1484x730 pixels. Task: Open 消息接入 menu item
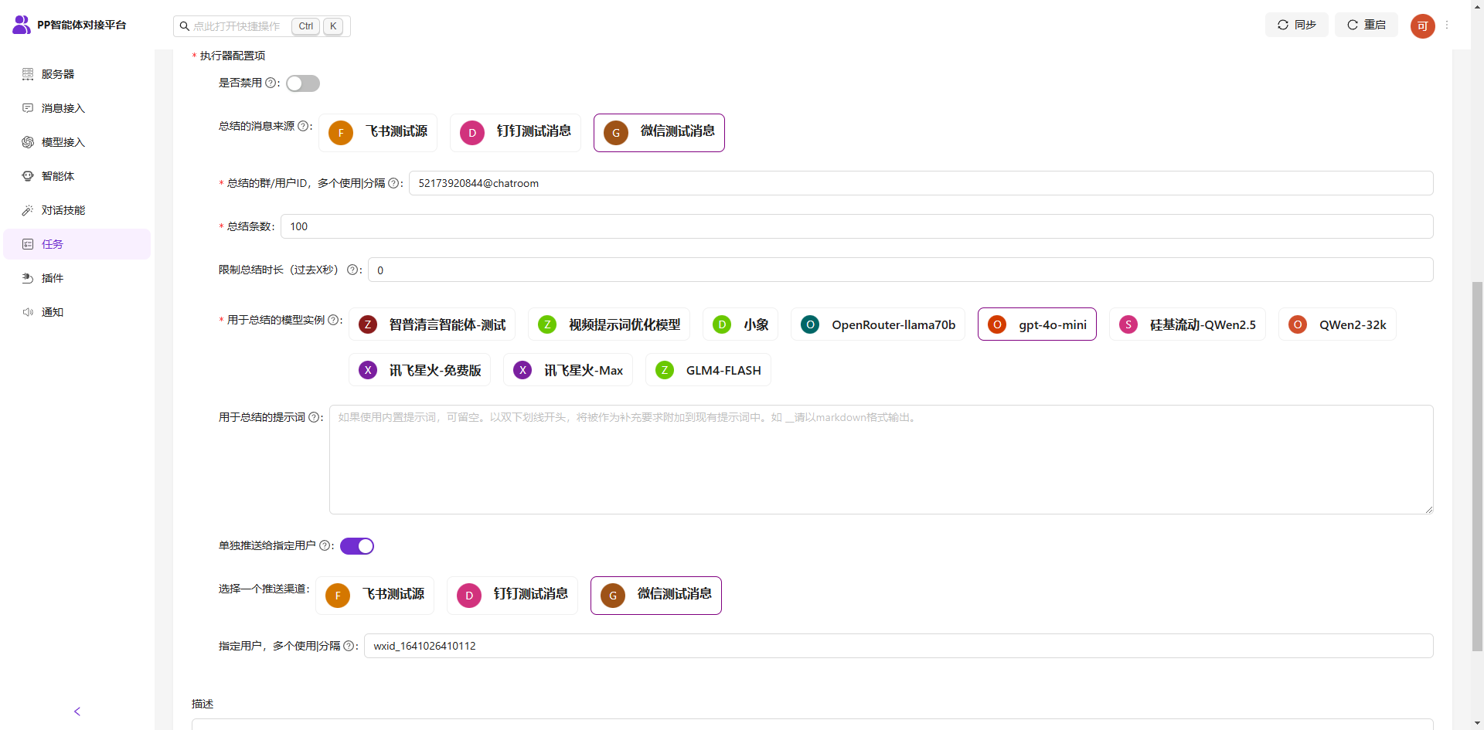[77, 108]
